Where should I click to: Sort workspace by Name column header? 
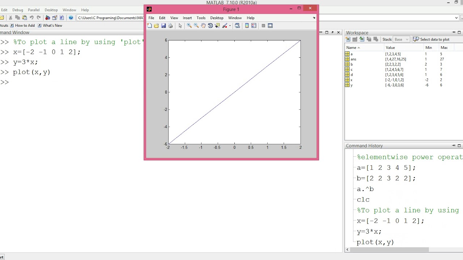tap(364, 48)
